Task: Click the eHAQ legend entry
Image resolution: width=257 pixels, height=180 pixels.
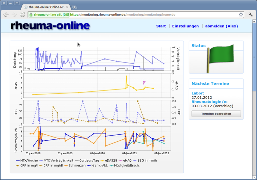Action: 125,160
